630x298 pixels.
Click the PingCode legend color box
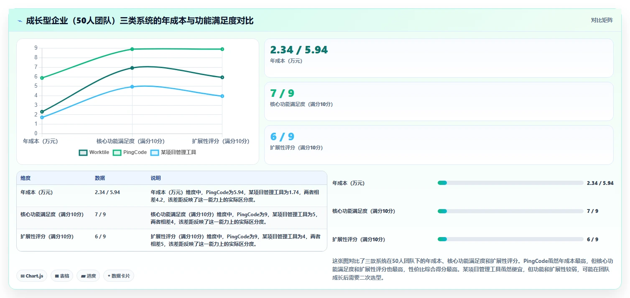[x=117, y=152]
